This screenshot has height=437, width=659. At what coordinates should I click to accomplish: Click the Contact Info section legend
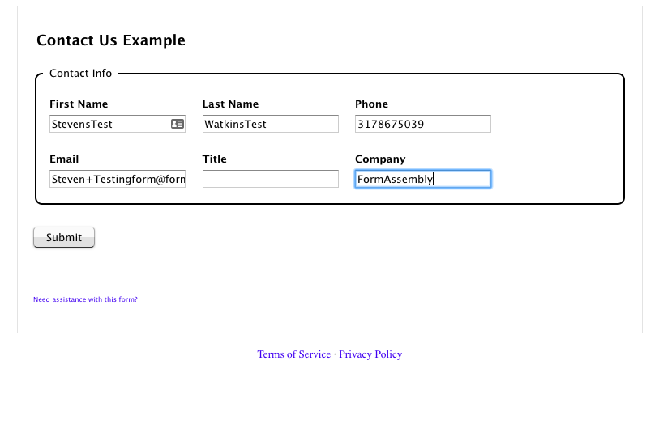(x=81, y=73)
